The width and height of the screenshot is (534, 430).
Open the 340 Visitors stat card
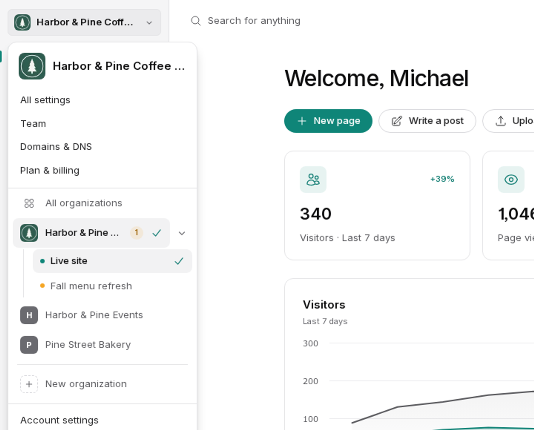click(x=377, y=205)
